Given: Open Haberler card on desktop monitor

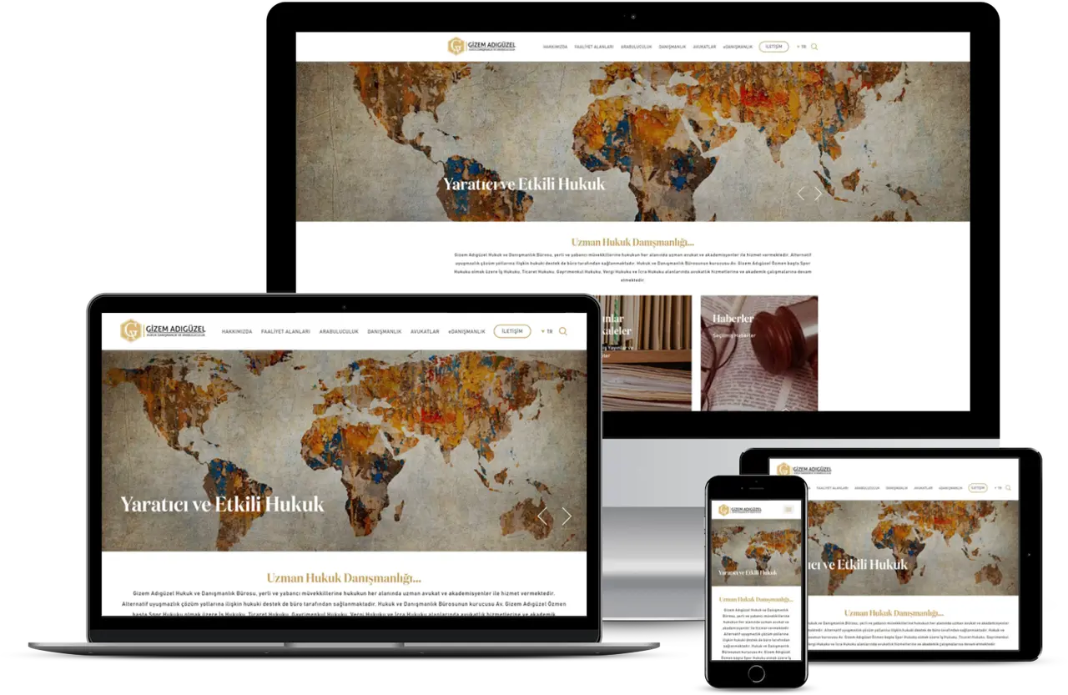Looking at the screenshot, I should pyautogui.click(x=759, y=353).
